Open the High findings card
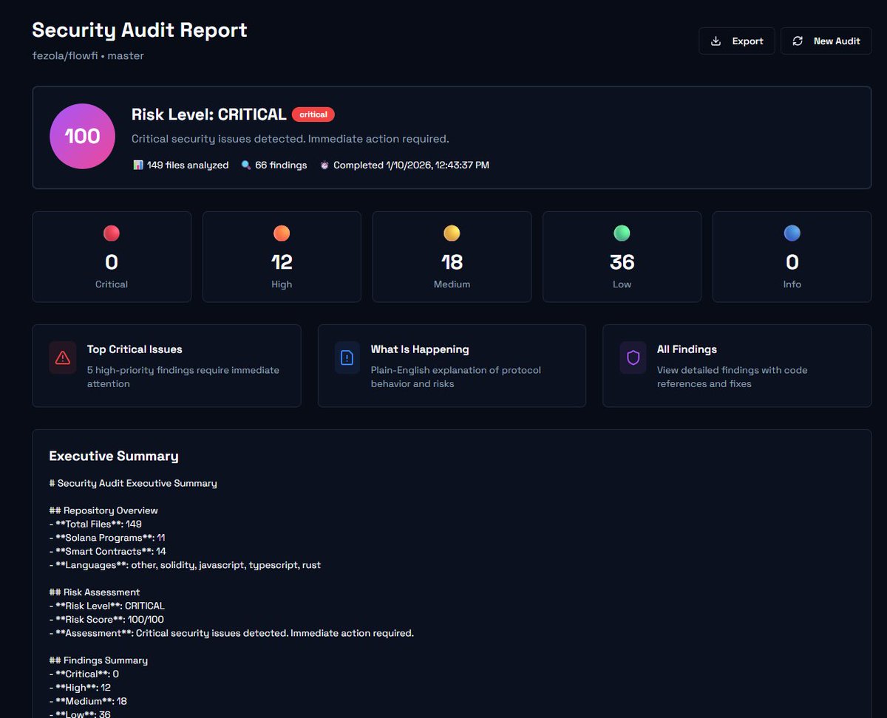887x718 pixels. click(282, 257)
